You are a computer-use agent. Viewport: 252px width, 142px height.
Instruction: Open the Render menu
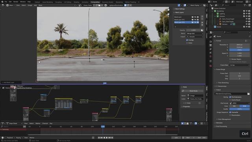point(16,2)
